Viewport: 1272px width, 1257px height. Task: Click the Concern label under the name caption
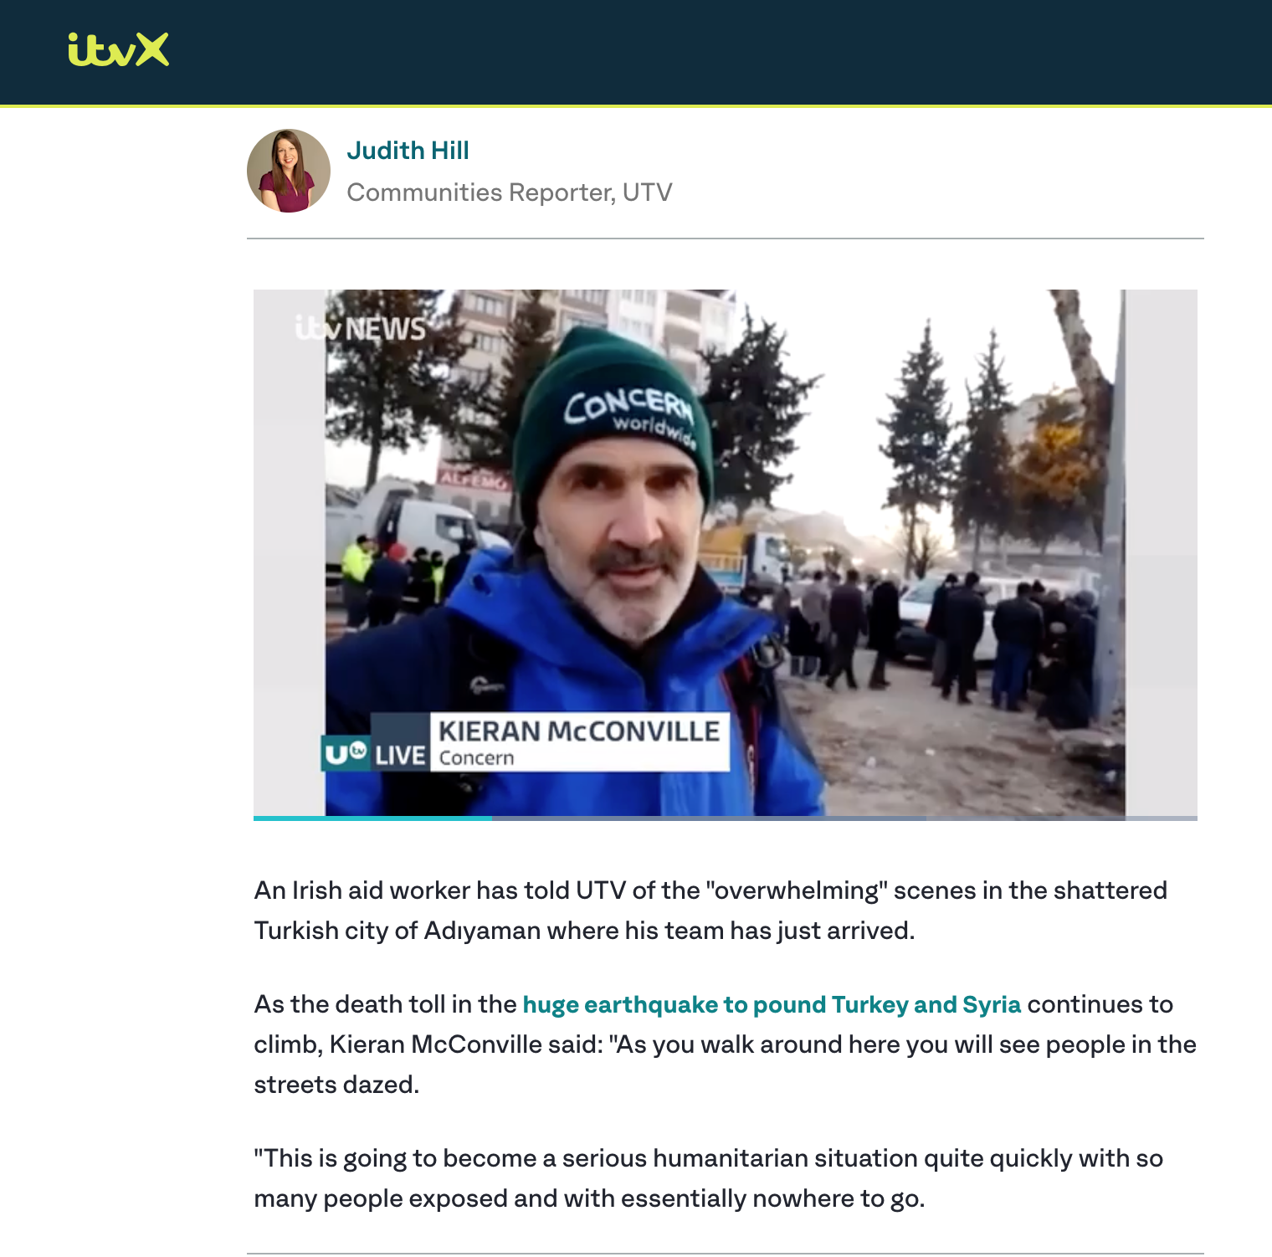[476, 758]
